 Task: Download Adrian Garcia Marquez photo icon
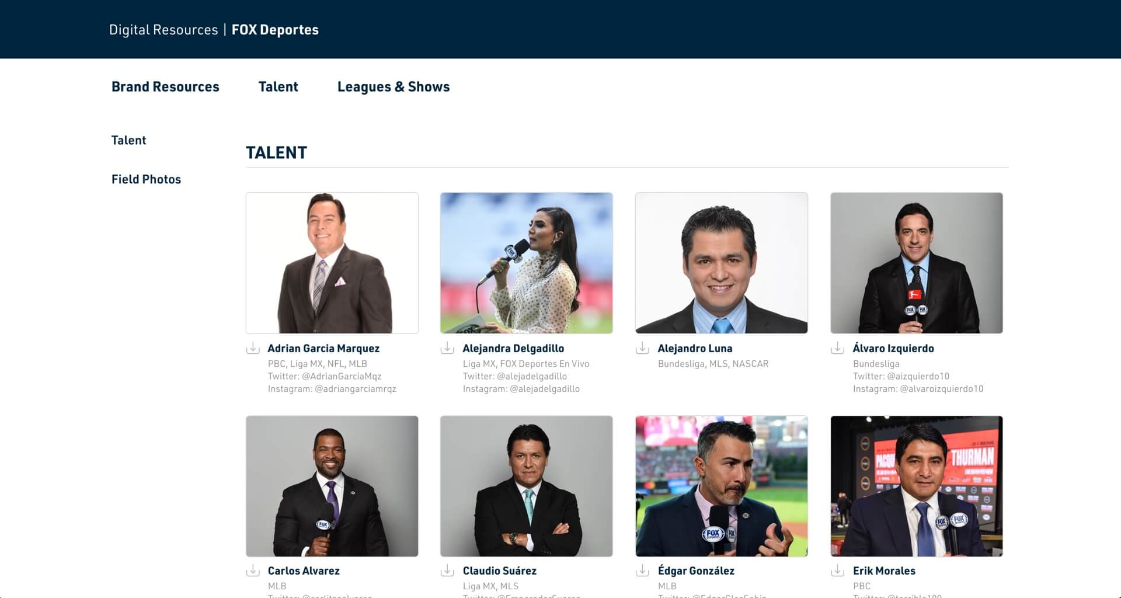tap(253, 348)
